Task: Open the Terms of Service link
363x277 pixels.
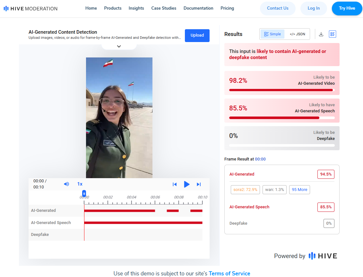Action: tap(229, 273)
